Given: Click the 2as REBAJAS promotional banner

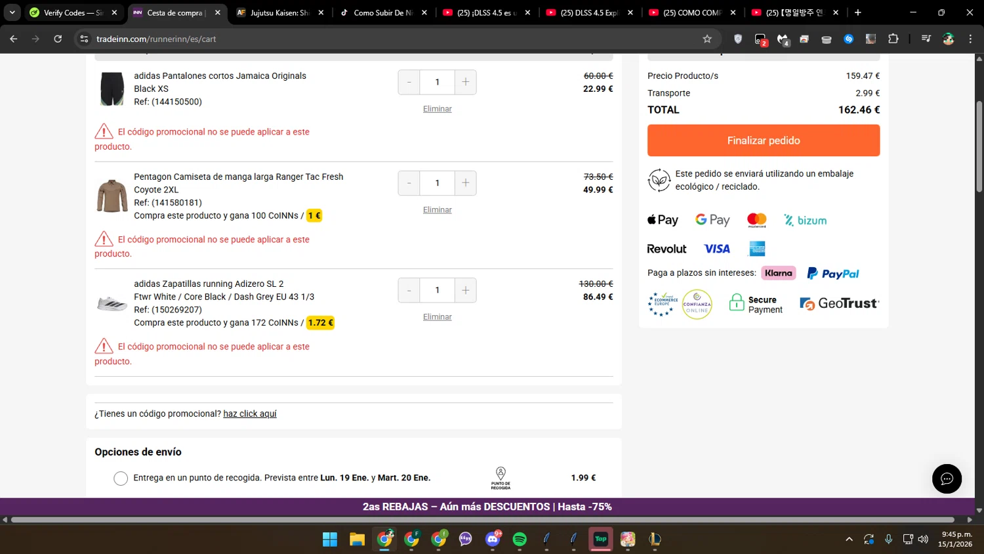Looking at the screenshot, I should (487, 507).
